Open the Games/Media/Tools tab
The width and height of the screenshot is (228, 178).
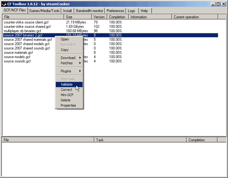point(44,11)
